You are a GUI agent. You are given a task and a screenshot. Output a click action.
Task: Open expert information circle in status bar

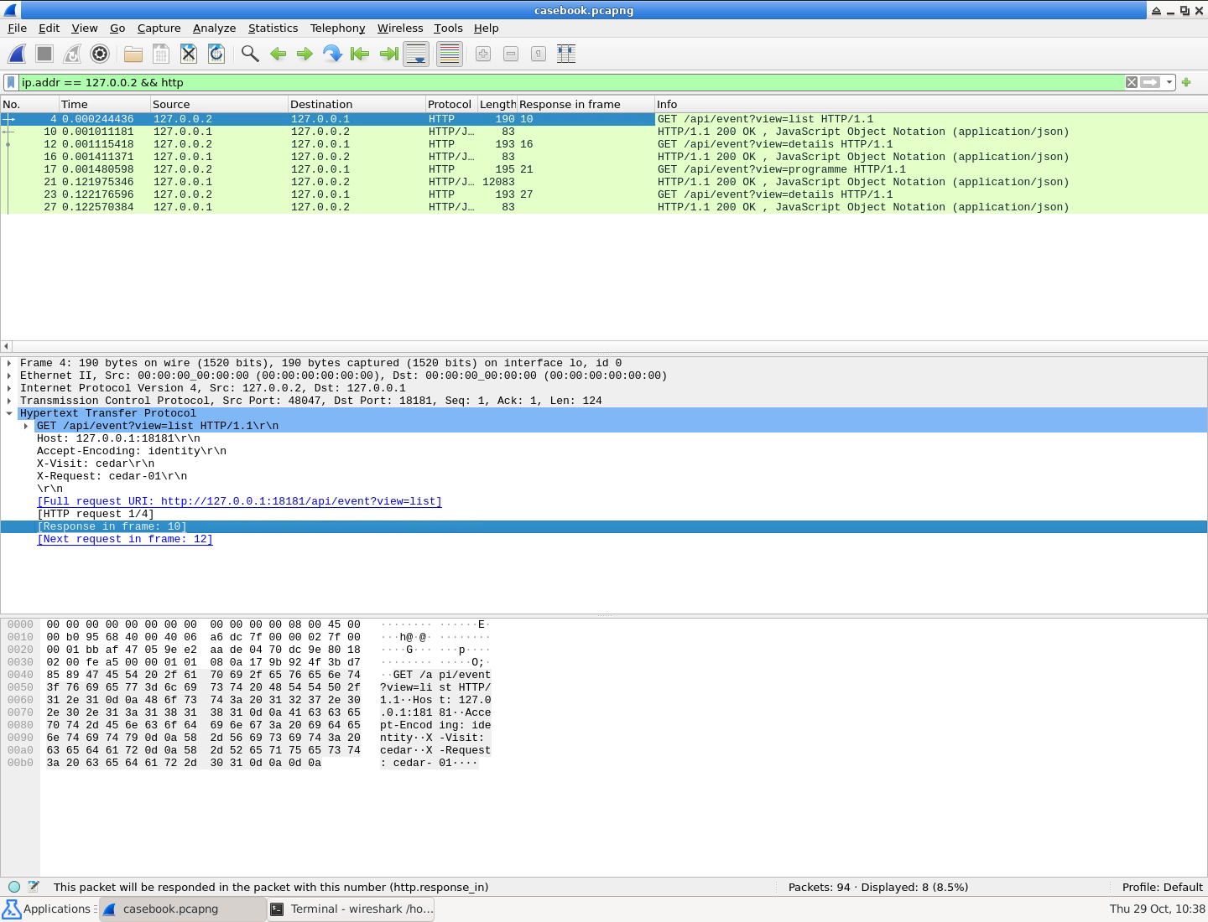pyautogui.click(x=14, y=887)
